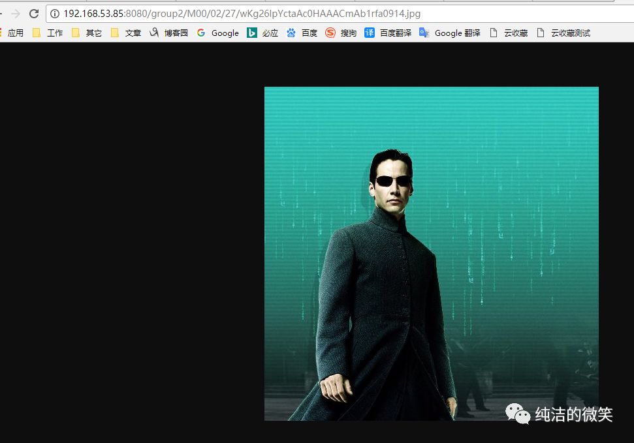Click the Sogou 搜狗 bookmark icon

(x=330, y=33)
